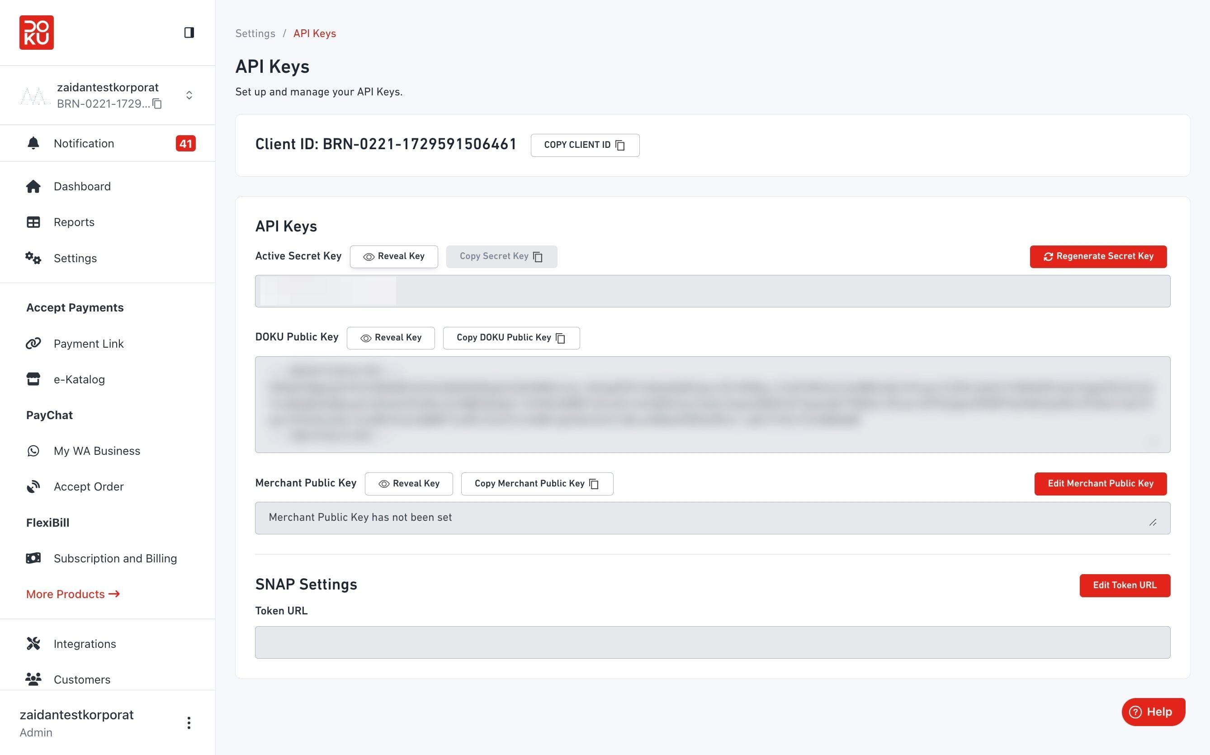This screenshot has width=1210, height=755.
Task: Click the Edit Token URL button
Action: point(1125,585)
